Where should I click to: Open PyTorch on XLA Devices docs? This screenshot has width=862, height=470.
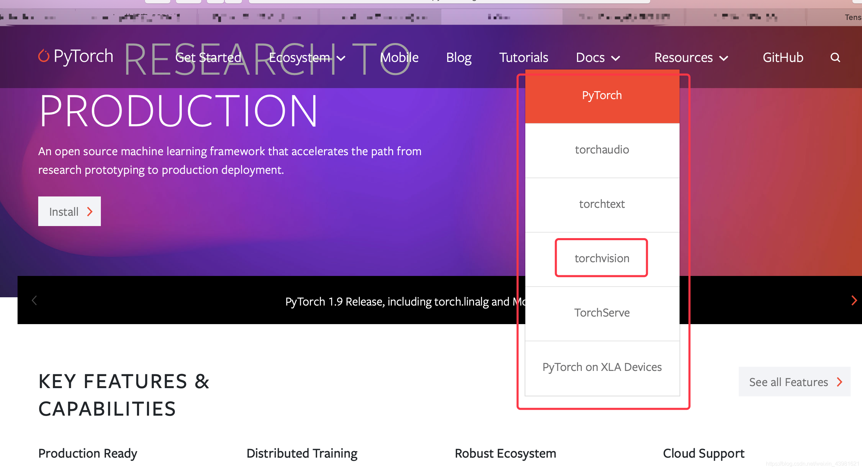602,367
